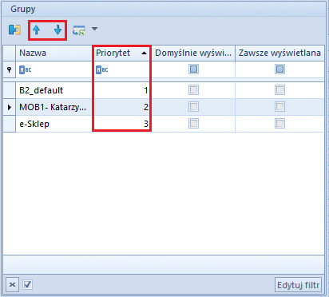Select the e-Sklep group row
Screen dimensions: 329x297
164,124
